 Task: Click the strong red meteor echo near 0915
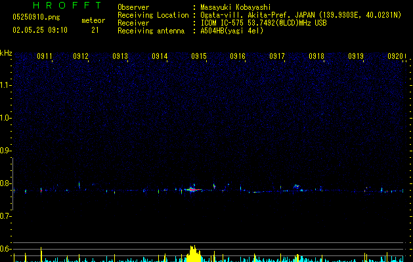pos(194,189)
